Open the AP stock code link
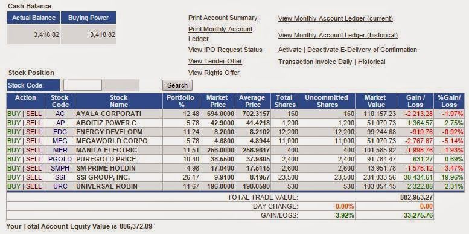The image size is (469, 234). coord(60,123)
